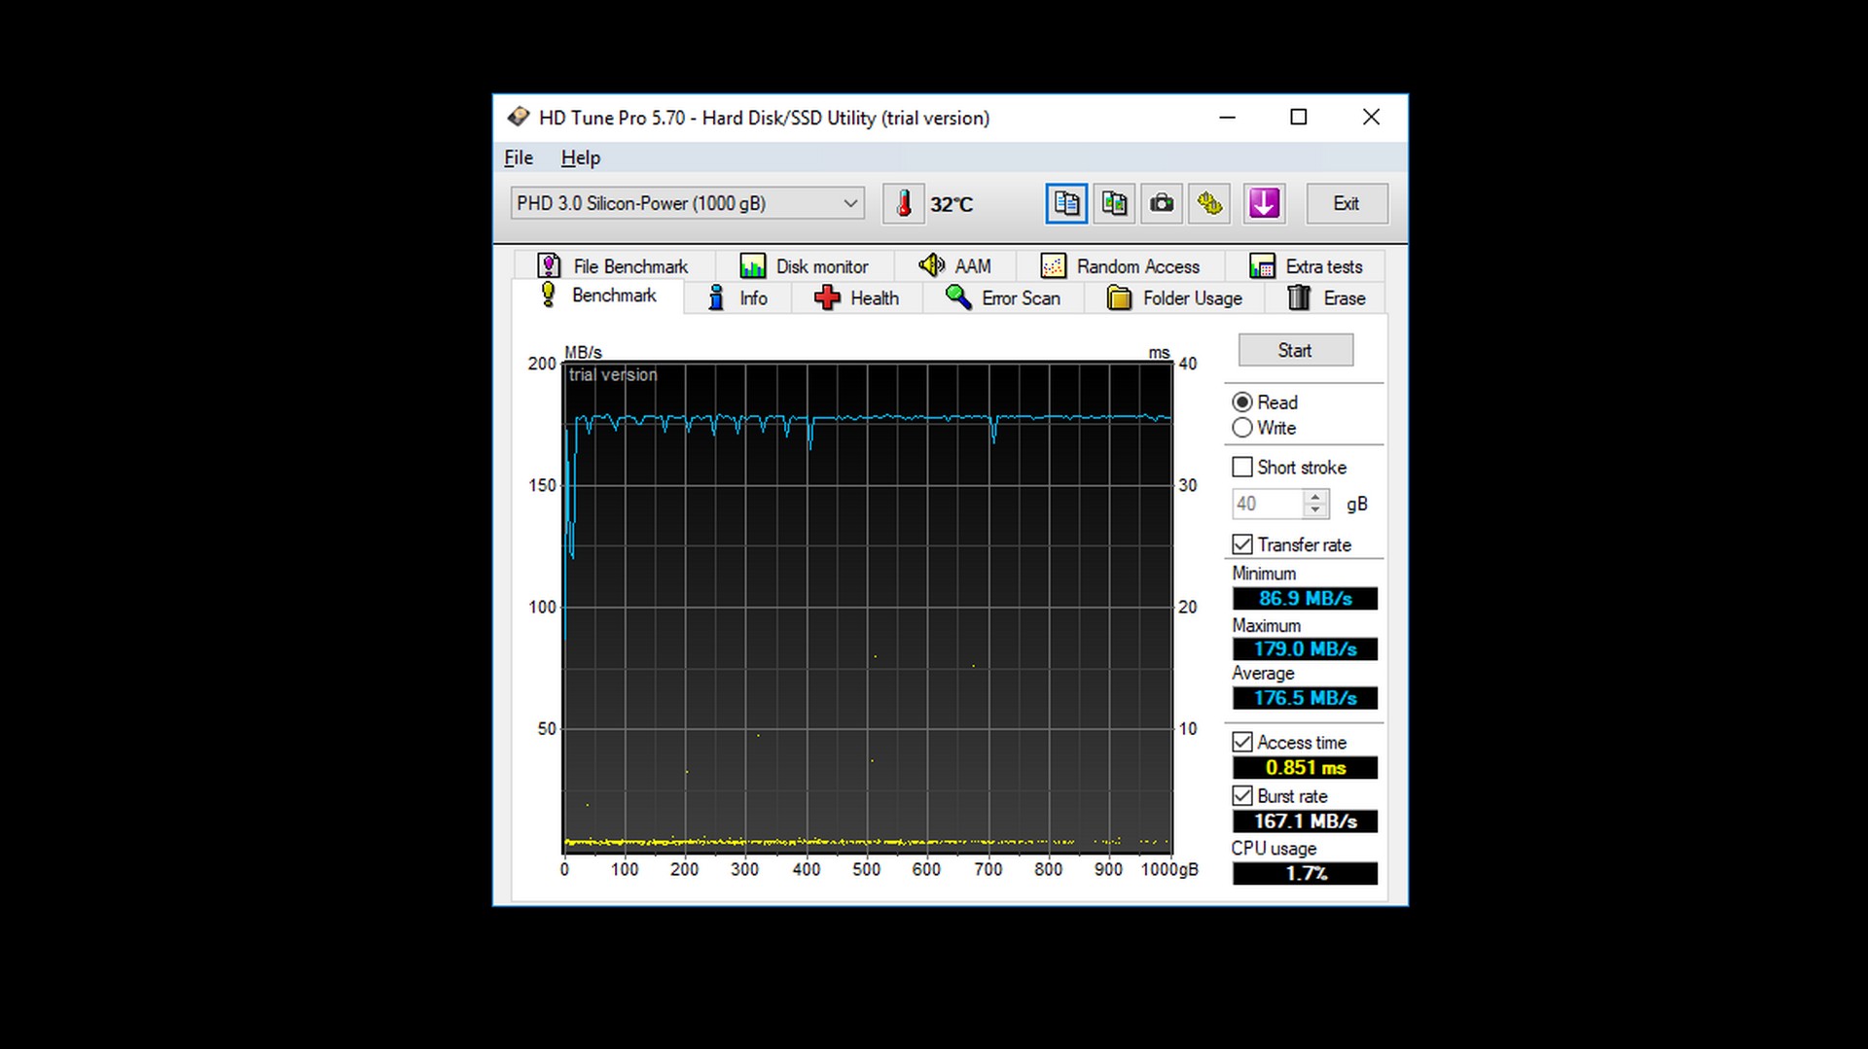This screenshot has width=1868, height=1049.
Task: Decrease short stroke size with down arrow
Action: tap(1315, 510)
